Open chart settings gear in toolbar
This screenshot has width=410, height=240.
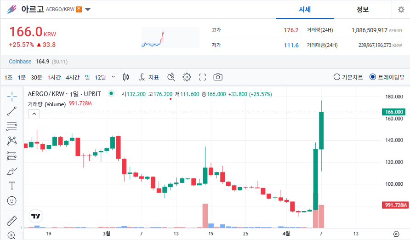tap(187, 77)
